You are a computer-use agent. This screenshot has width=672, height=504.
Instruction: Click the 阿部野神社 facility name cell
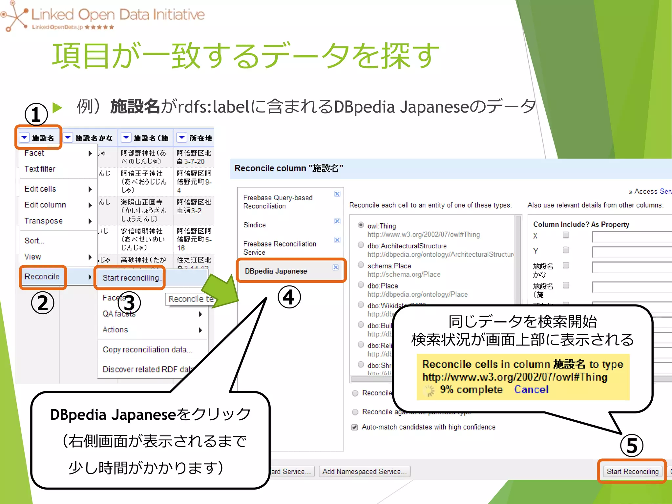[x=146, y=157]
